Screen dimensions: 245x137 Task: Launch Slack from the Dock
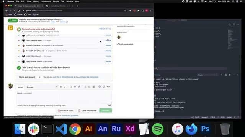[x=34, y=129]
